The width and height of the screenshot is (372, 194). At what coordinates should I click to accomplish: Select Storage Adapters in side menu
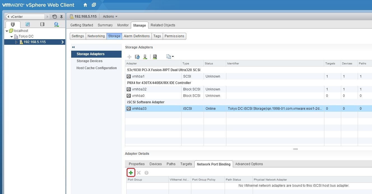tap(96, 54)
